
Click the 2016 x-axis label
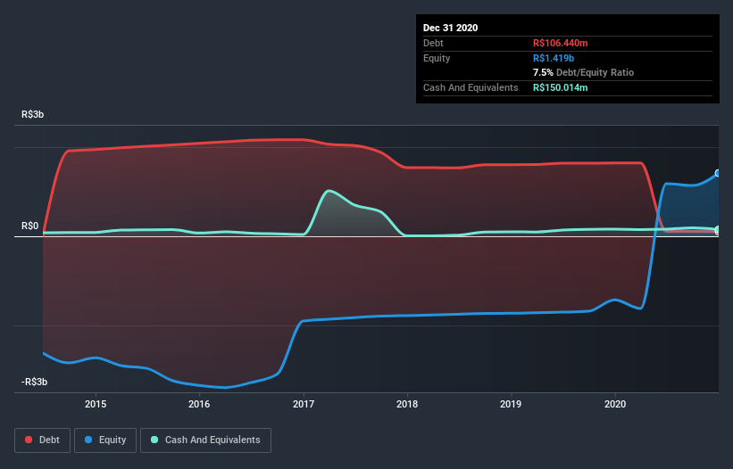[x=199, y=404]
